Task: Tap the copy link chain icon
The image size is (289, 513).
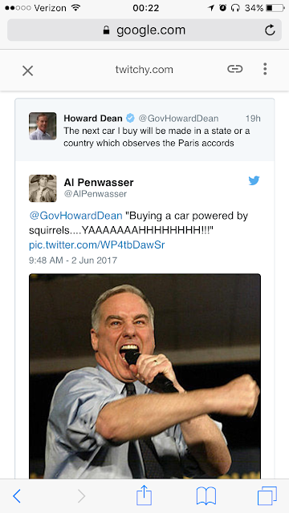Action: [235, 69]
